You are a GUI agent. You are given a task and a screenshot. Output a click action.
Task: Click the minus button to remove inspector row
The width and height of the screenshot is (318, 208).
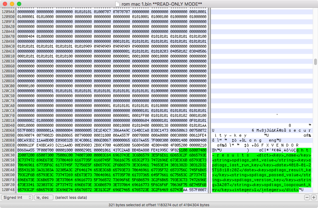[x=307, y=197]
